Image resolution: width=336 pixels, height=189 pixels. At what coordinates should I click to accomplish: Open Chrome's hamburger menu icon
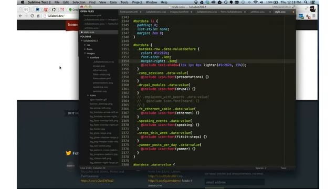(314, 16)
